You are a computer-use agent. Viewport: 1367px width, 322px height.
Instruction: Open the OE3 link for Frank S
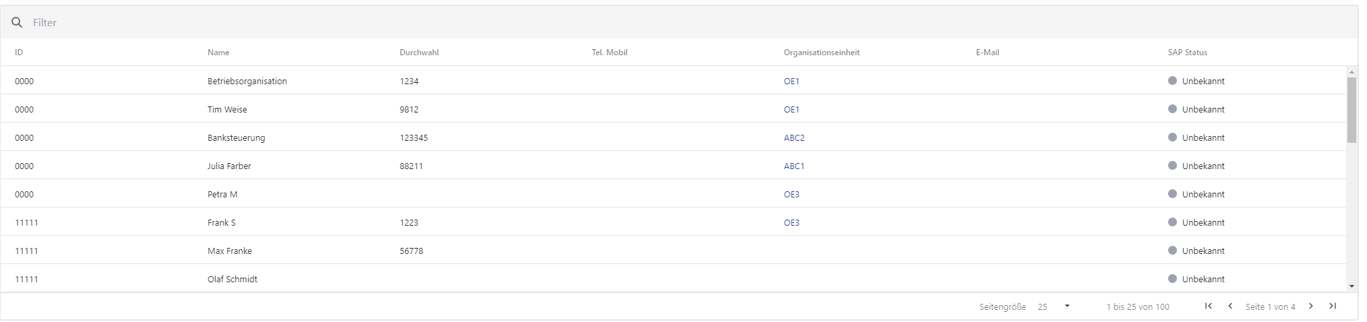[791, 223]
